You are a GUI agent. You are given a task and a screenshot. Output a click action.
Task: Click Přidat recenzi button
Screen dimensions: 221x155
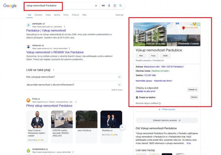coord(167,109)
